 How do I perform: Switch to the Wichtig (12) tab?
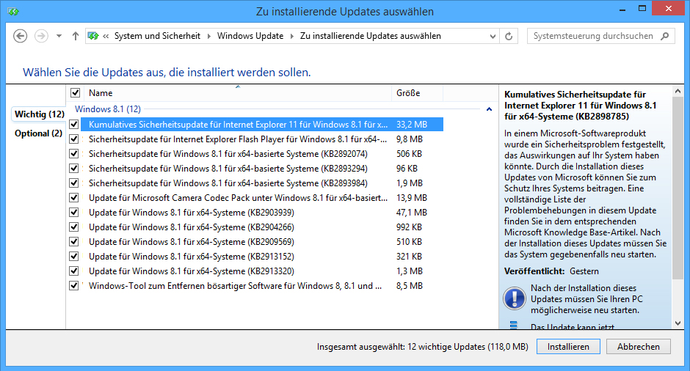click(40, 114)
